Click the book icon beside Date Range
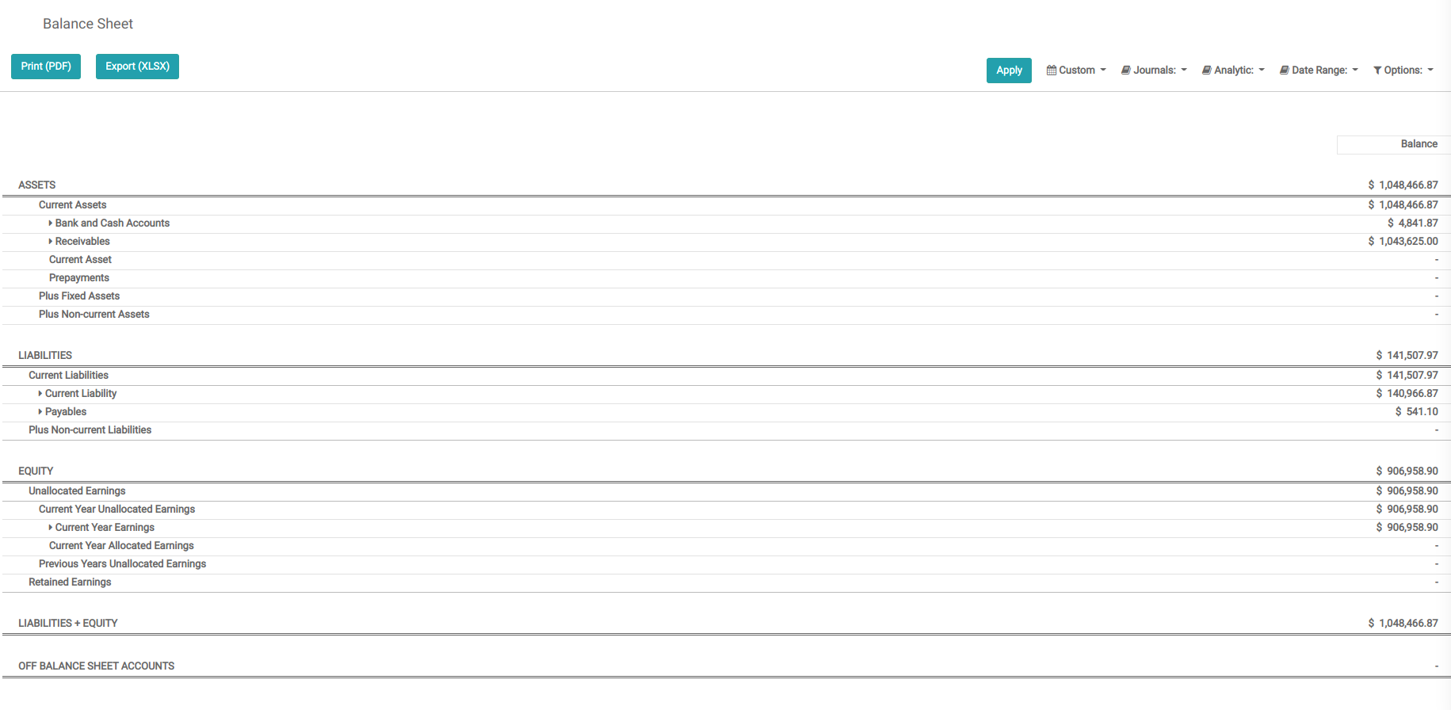 [1284, 71]
